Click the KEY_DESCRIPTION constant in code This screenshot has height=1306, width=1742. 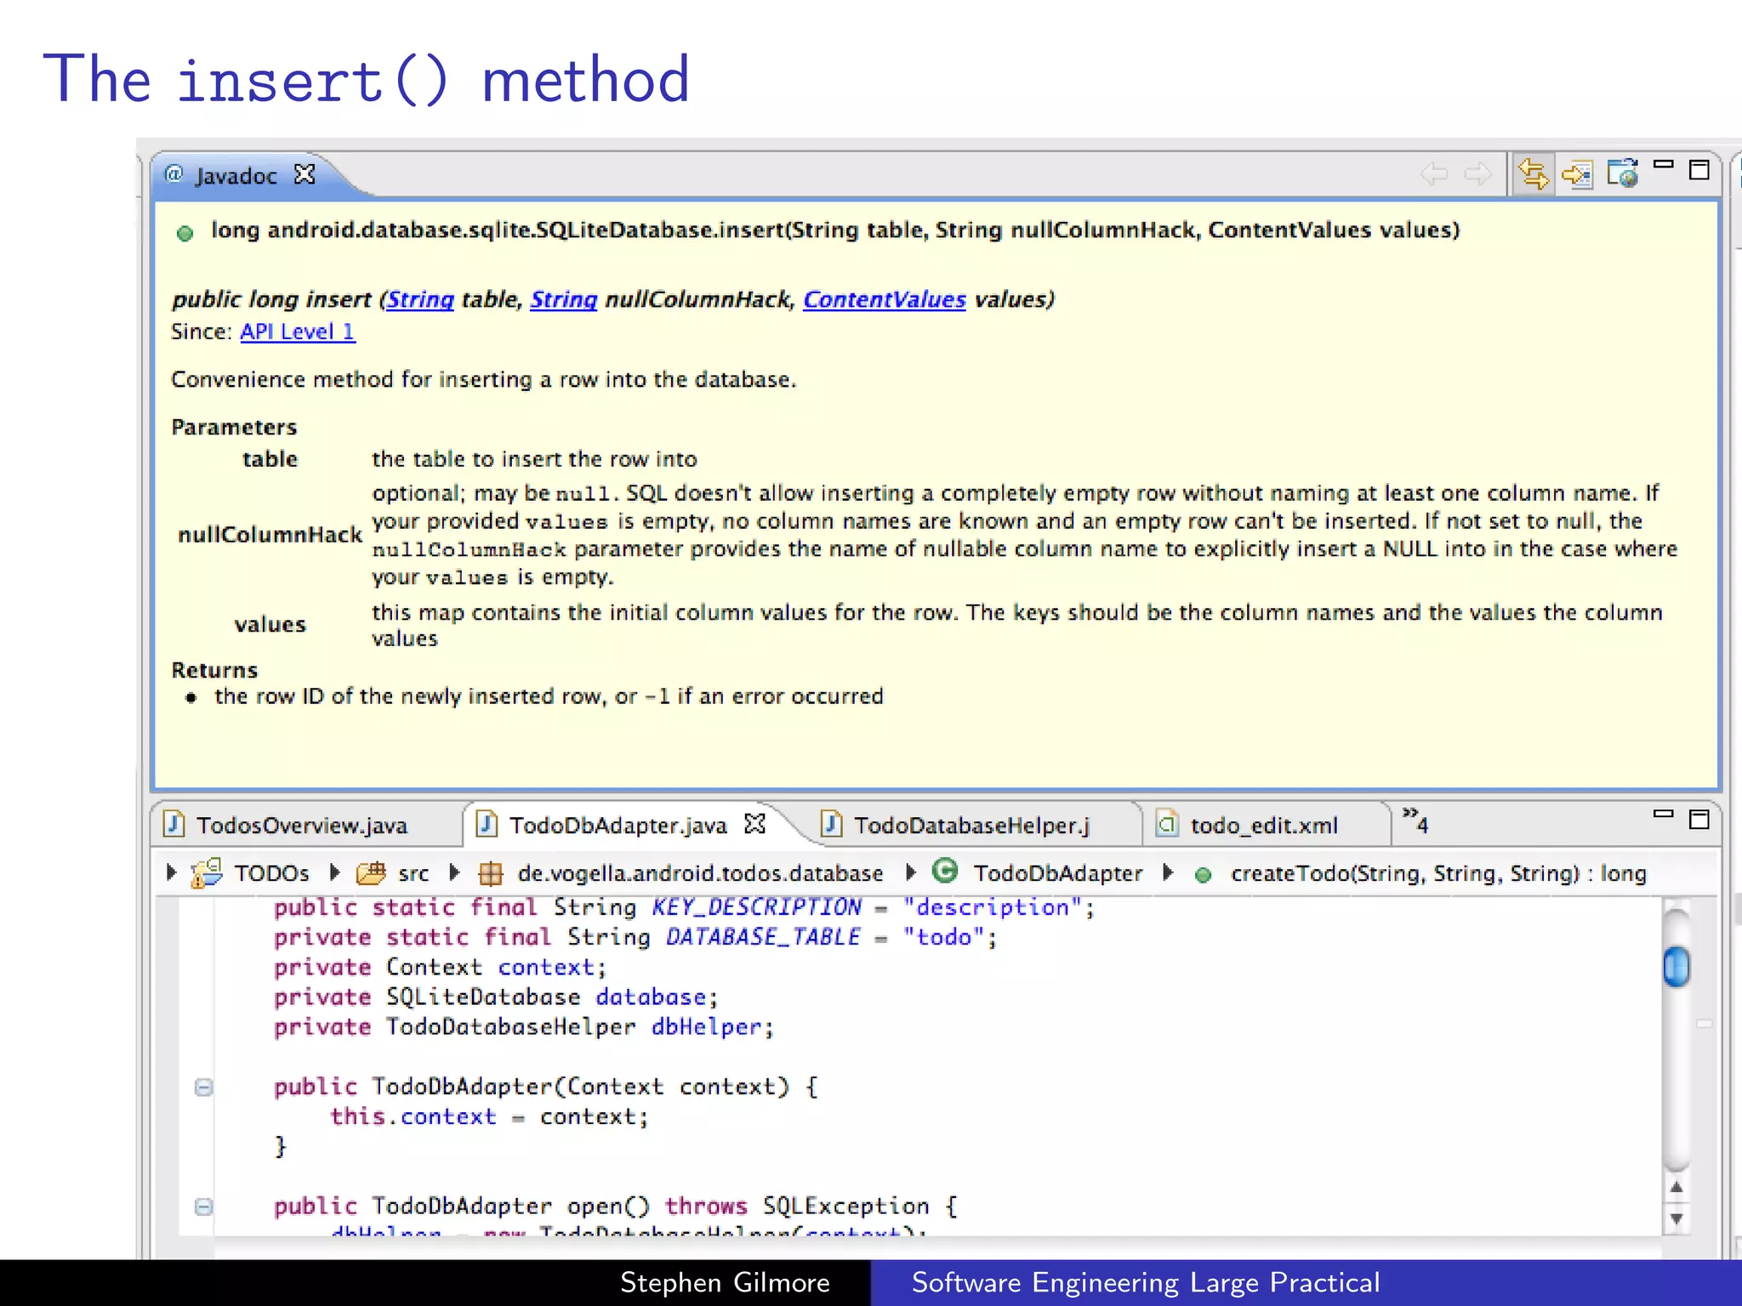pyautogui.click(x=756, y=907)
